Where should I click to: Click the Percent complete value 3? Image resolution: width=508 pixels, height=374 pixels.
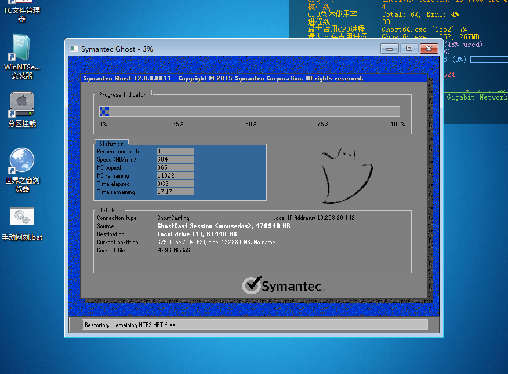pyautogui.click(x=176, y=151)
